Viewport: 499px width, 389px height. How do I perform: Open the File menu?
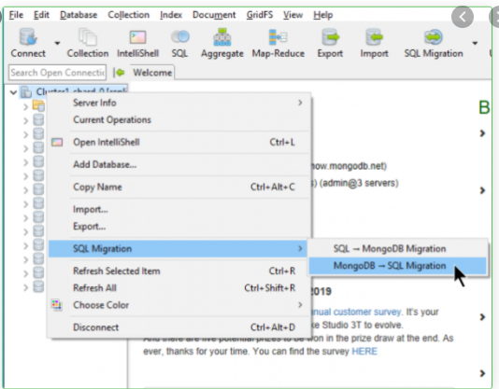pyautogui.click(x=16, y=15)
